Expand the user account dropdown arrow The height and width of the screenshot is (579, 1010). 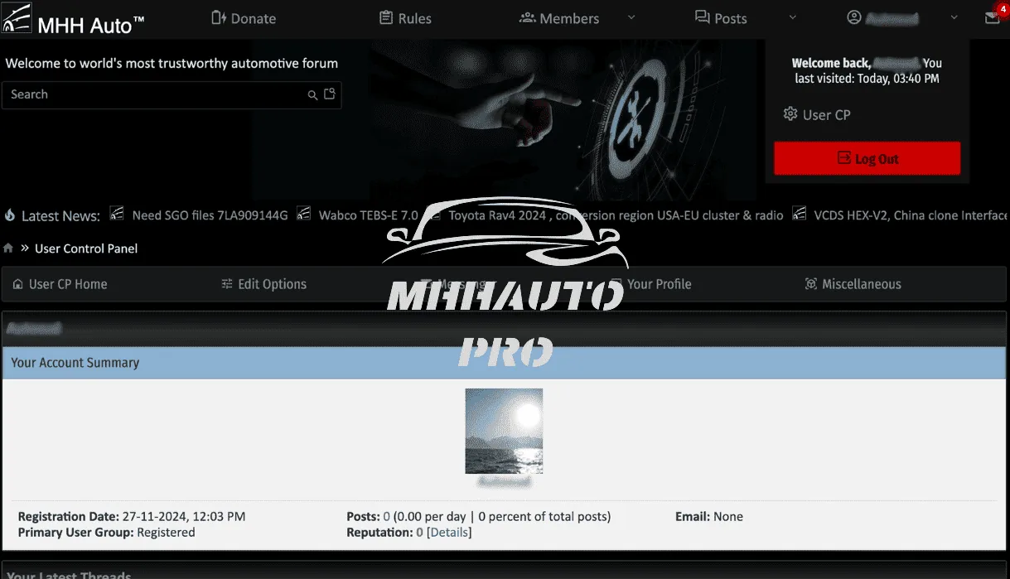pos(954,18)
